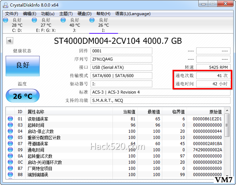Click threshold value 99 in row B8
The height and width of the screenshot is (185, 236).
(182, 175)
